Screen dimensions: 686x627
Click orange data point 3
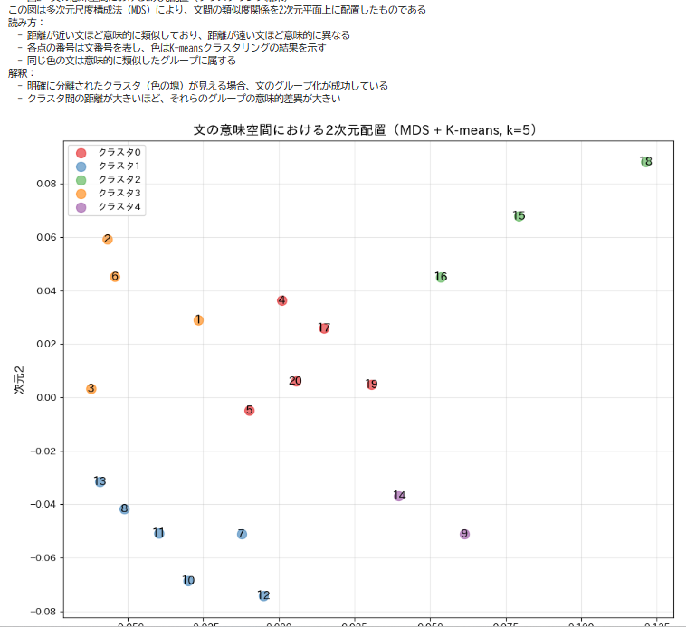click(x=91, y=389)
